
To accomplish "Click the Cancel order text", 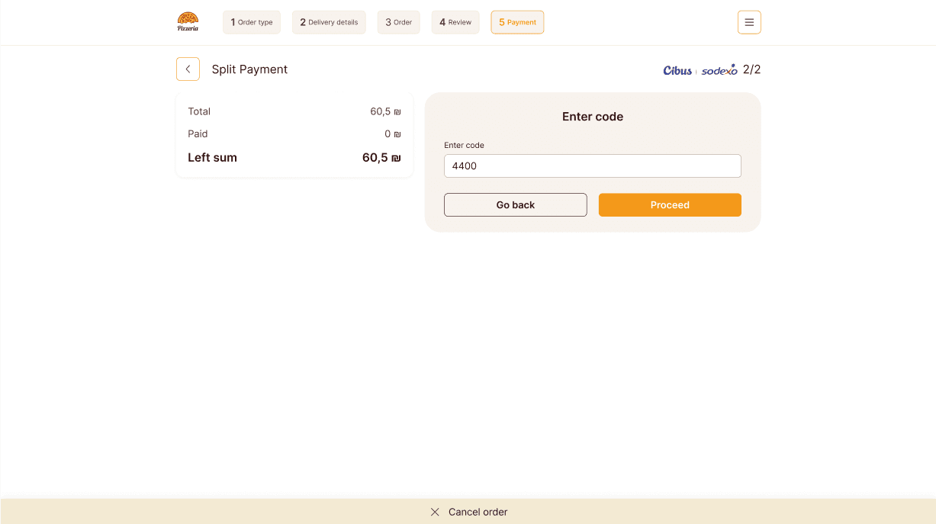I will (x=478, y=512).
